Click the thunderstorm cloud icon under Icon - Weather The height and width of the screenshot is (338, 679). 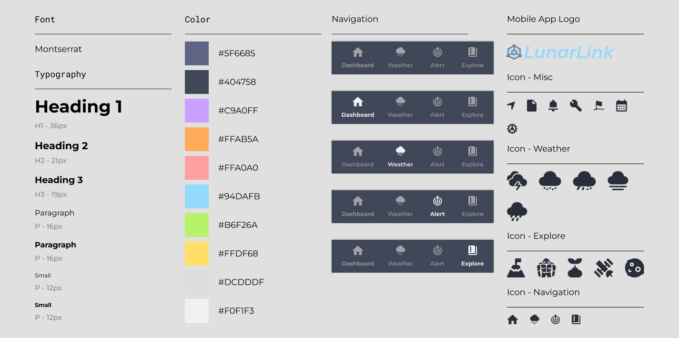click(x=517, y=181)
